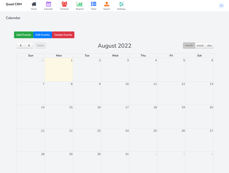This screenshot has width=229, height=173.
Task: Click the Sun column header
Action: 31,56
